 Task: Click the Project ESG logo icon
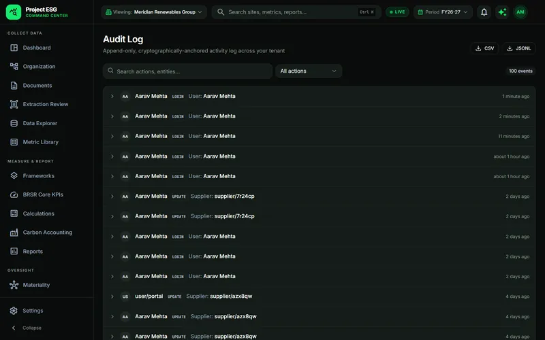(14, 12)
